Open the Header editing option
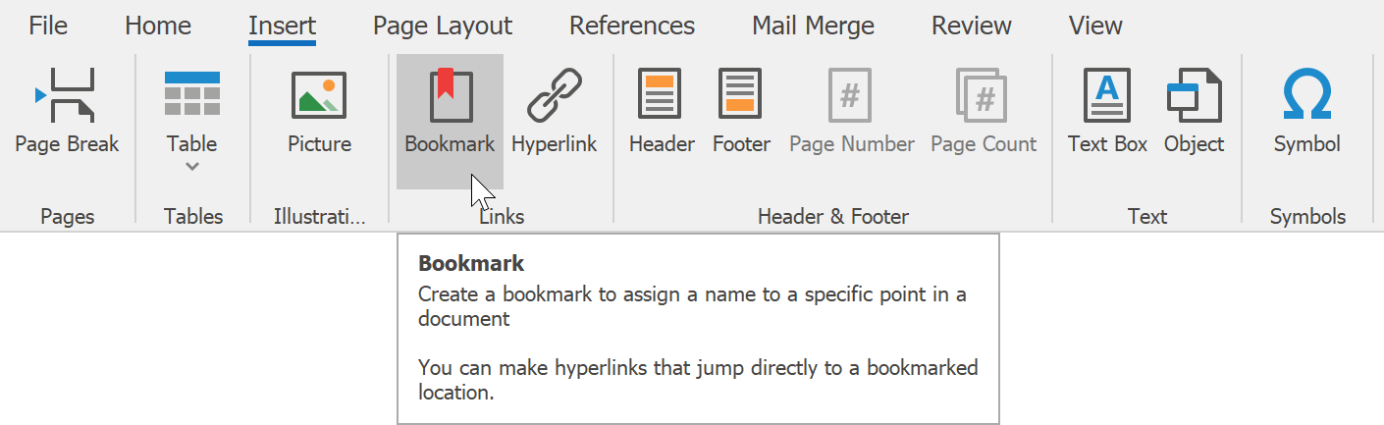Image resolution: width=1384 pixels, height=425 pixels. 662,112
